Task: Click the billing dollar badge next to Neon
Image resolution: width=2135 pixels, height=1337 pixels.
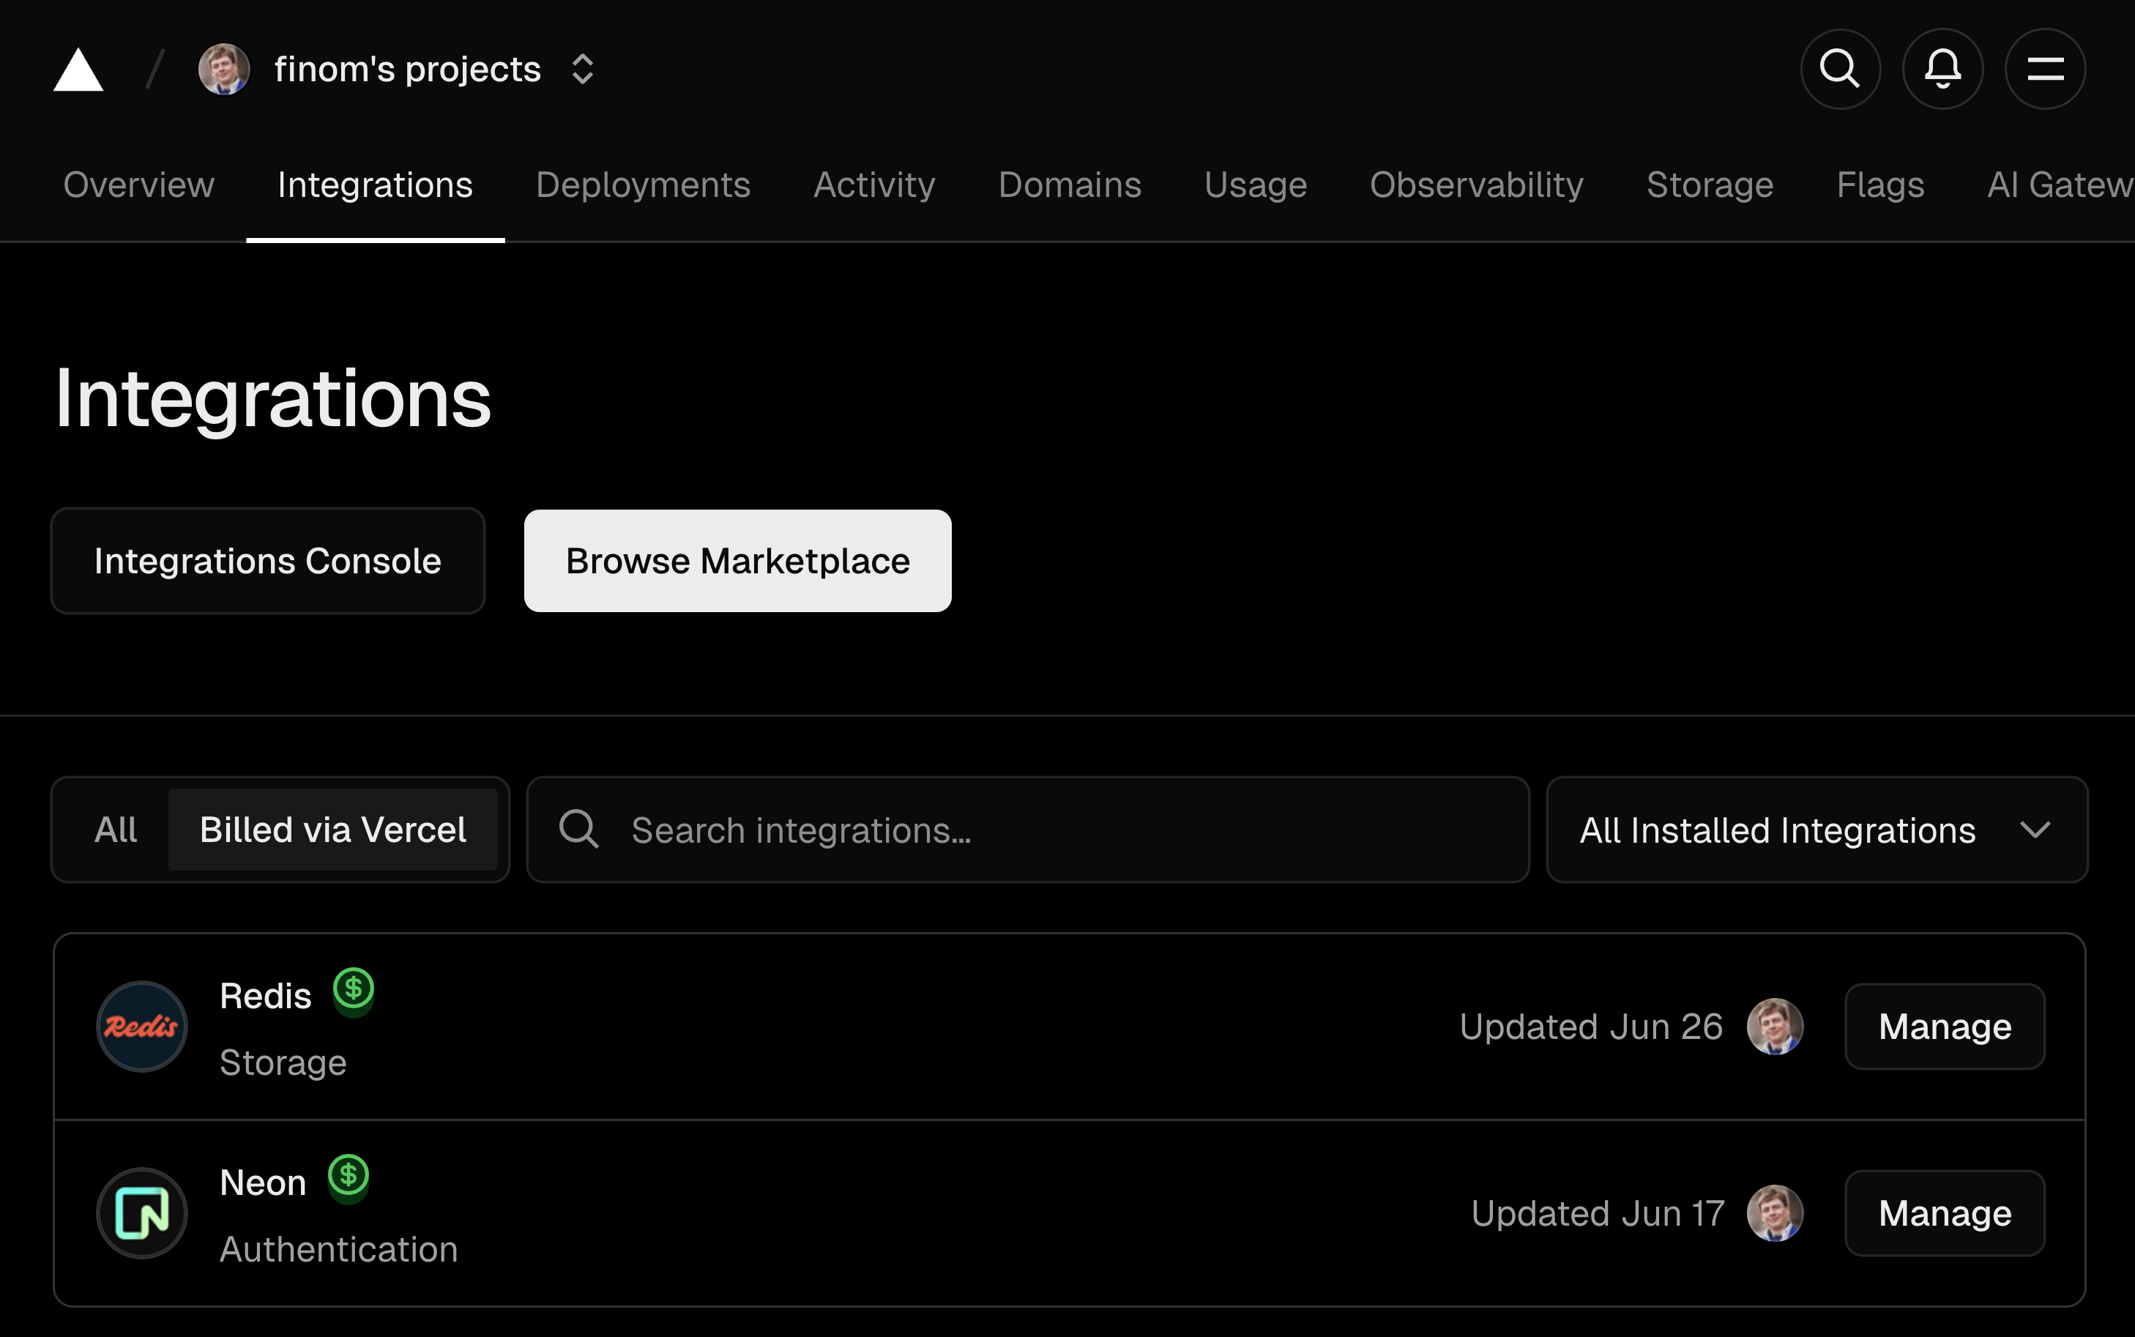Action: [x=350, y=1176]
